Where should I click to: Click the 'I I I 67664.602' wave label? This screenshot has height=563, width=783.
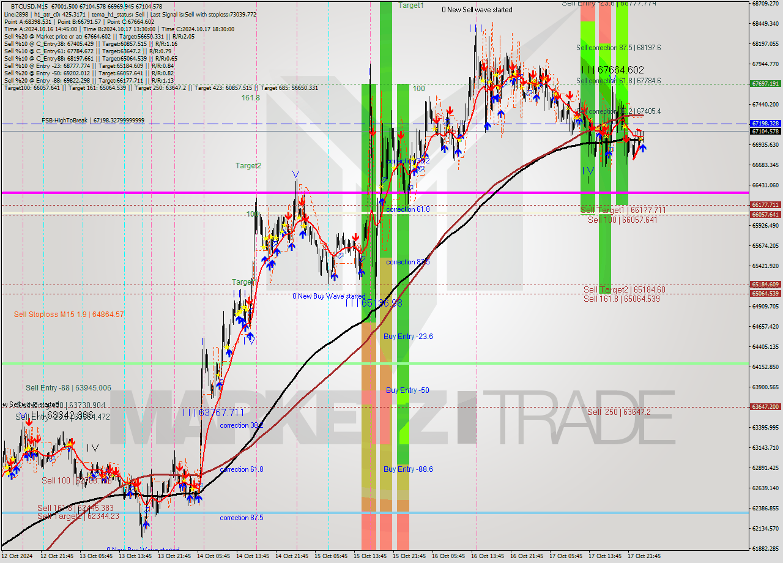tap(612, 70)
